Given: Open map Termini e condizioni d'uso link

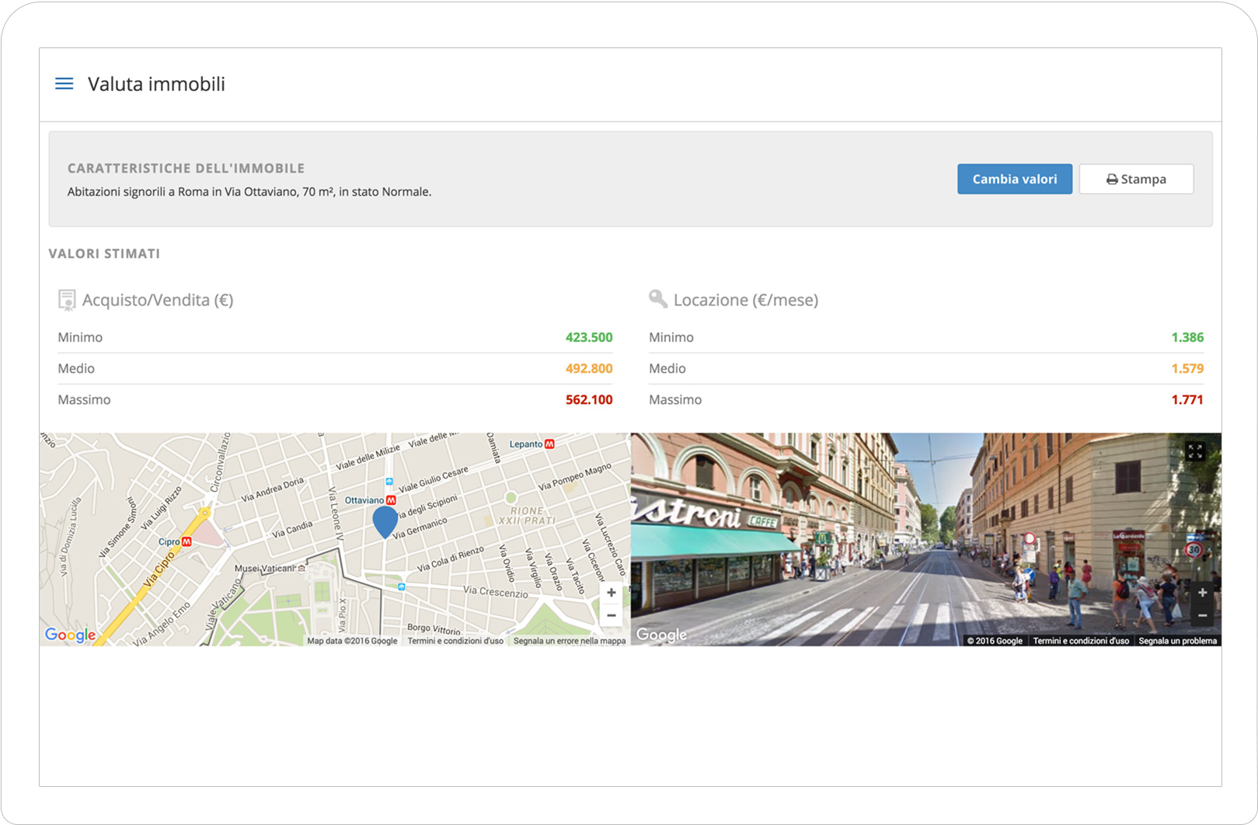Looking at the screenshot, I should 455,641.
